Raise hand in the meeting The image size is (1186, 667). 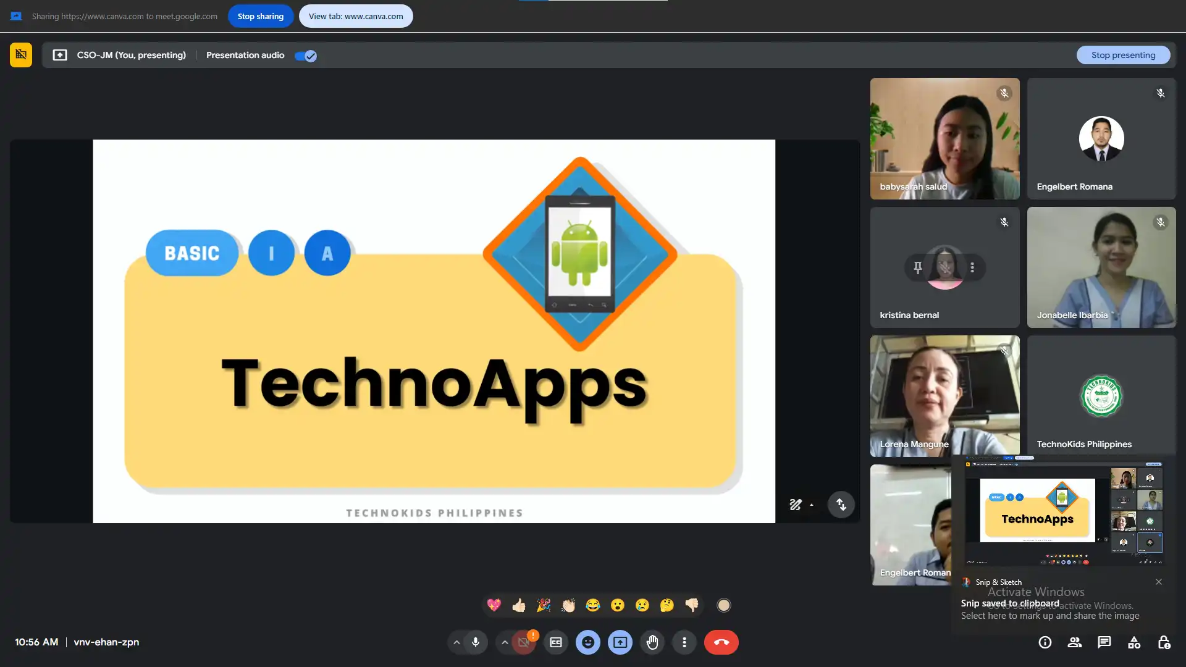pyautogui.click(x=652, y=642)
